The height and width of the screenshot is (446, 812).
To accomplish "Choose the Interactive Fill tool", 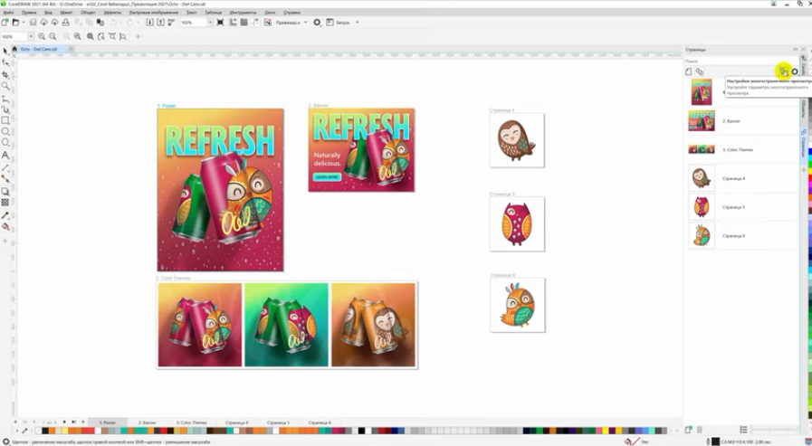I will tap(5, 227).
